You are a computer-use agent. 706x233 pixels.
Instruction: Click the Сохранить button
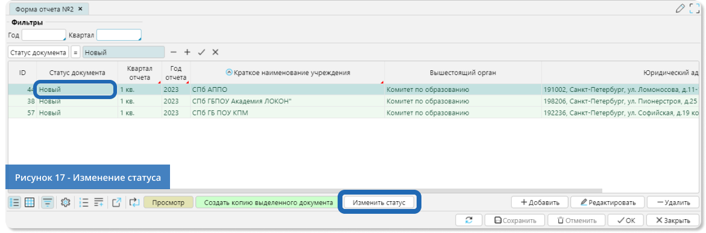(515, 220)
